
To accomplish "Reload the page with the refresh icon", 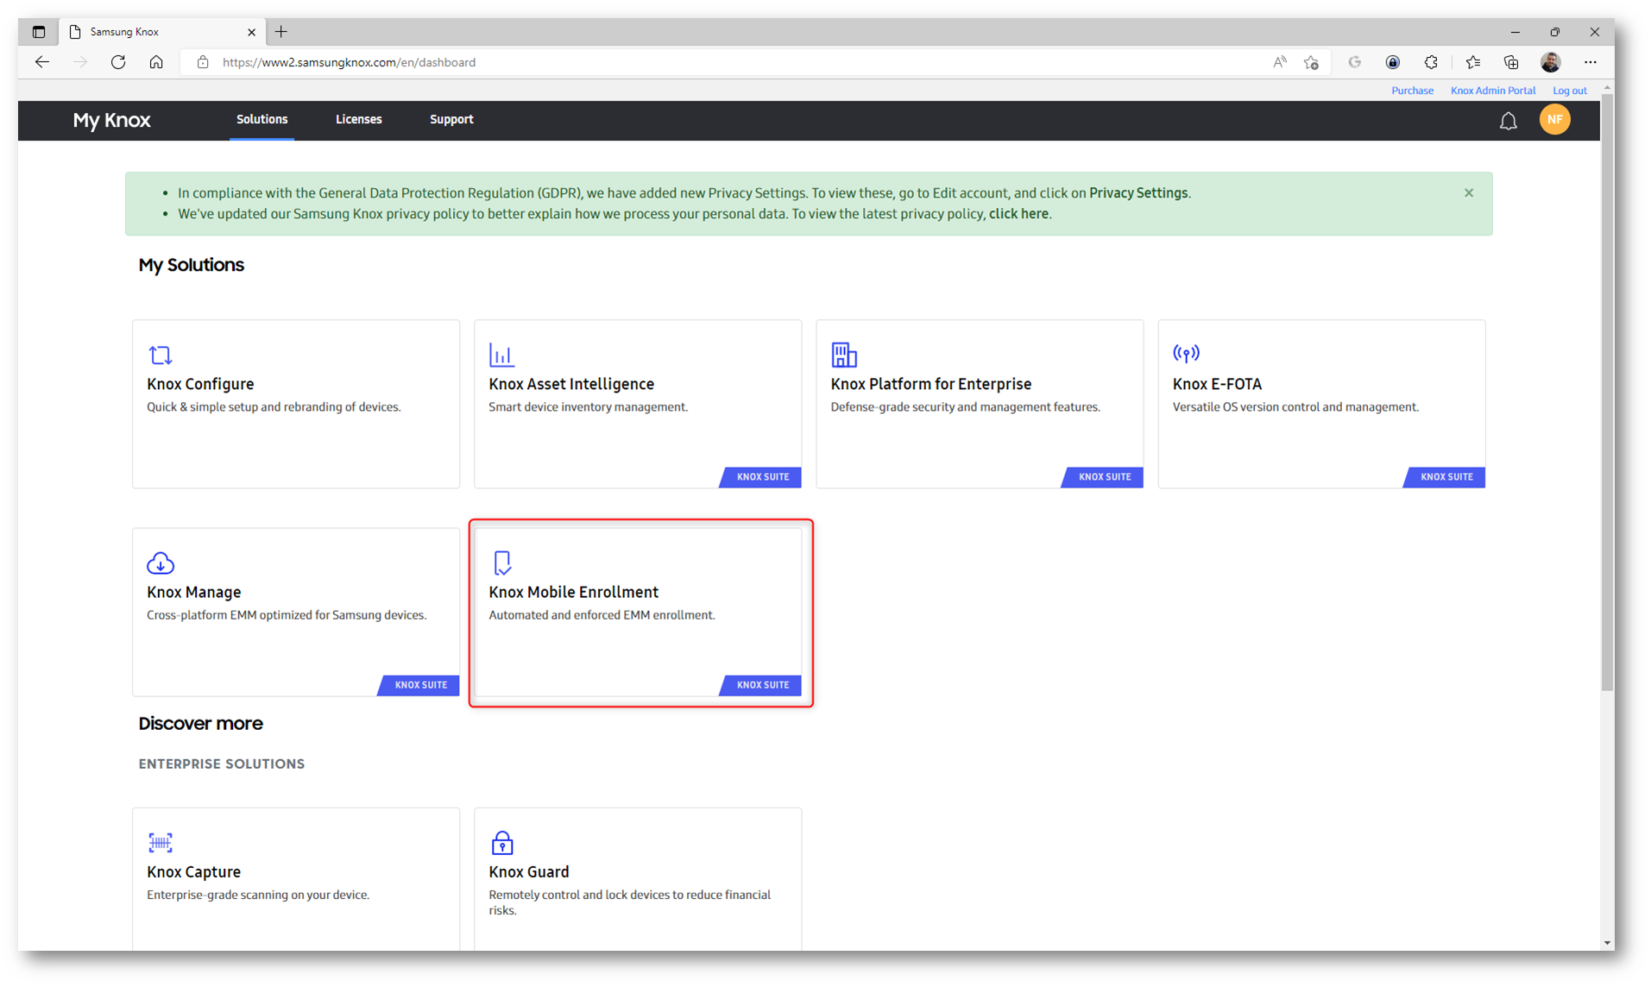I will 118,62.
